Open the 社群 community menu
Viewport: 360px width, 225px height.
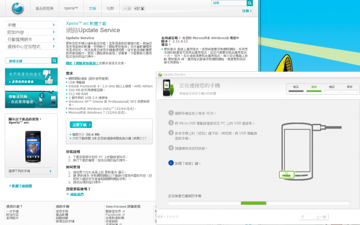(110, 8)
